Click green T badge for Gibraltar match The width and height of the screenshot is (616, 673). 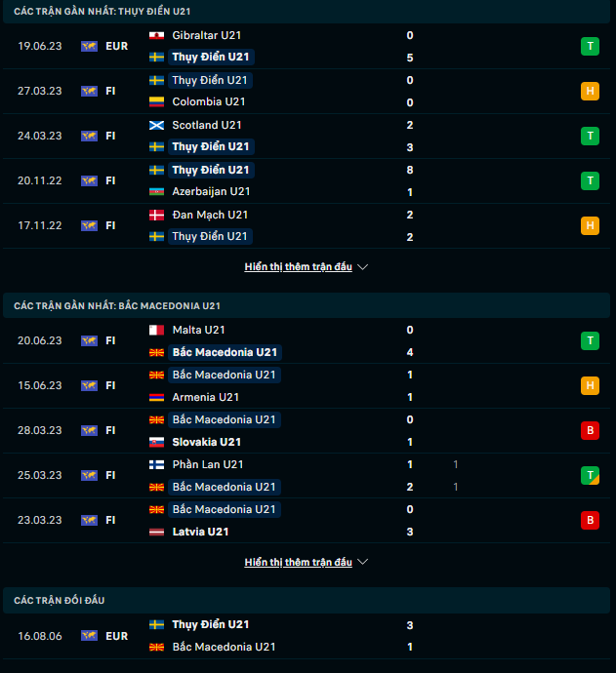pos(590,46)
